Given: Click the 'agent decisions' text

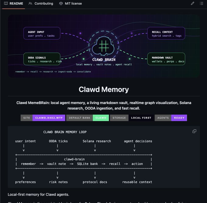Looking at the screenshot, I should coord(138,141).
